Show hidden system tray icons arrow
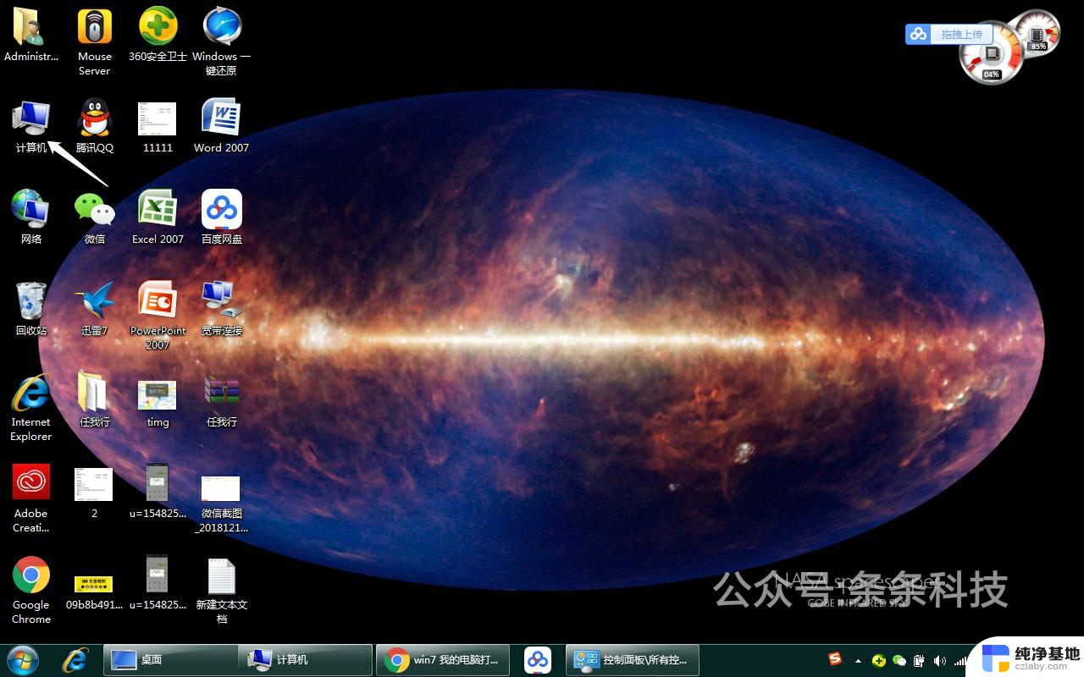Image resolution: width=1084 pixels, height=677 pixels. pyautogui.click(x=859, y=660)
